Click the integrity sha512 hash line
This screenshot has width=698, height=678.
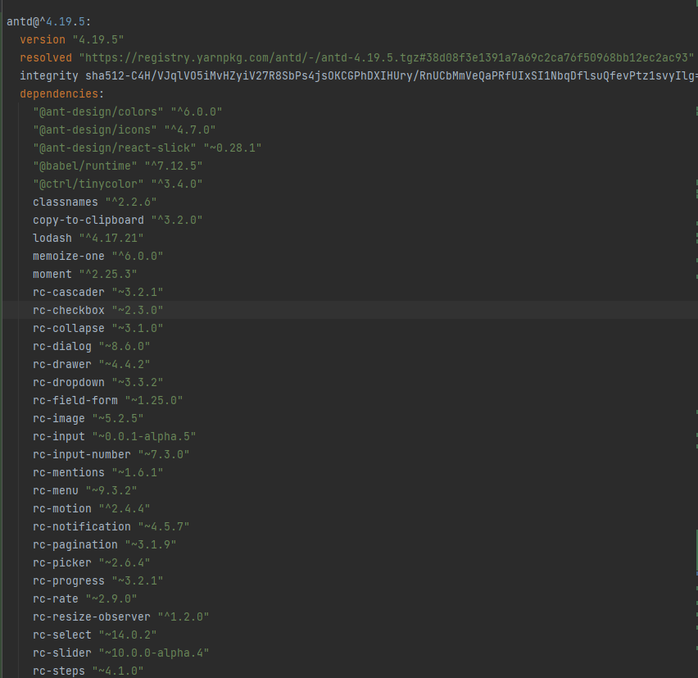coord(359,75)
